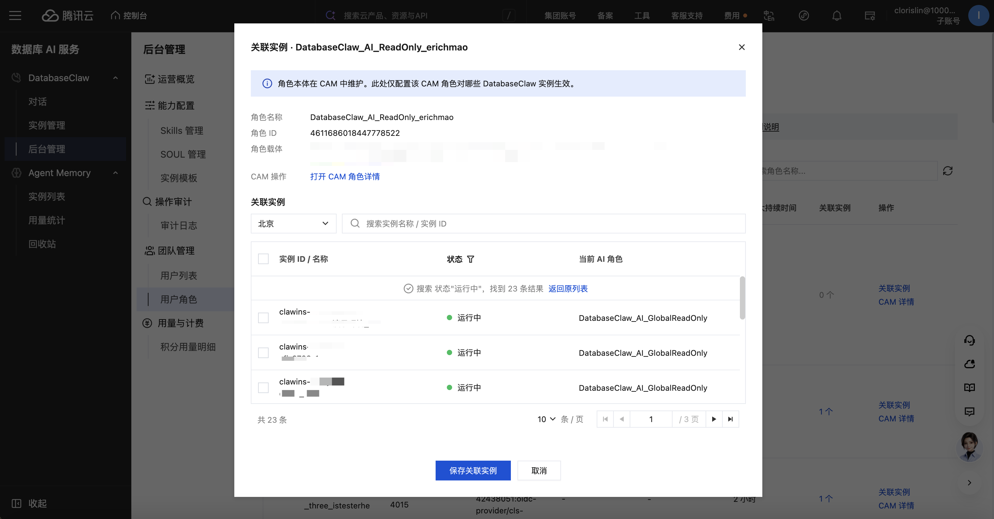This screenshot has width=994, height=519.
Task: Go to the next page of instances
Action: (714, 419)
